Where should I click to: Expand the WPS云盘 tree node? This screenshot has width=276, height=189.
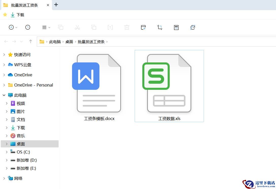(x=4, y=65)
